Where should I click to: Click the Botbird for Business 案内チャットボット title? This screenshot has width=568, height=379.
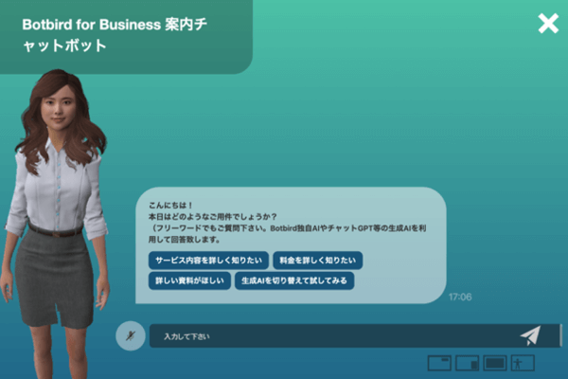(115, 35)
